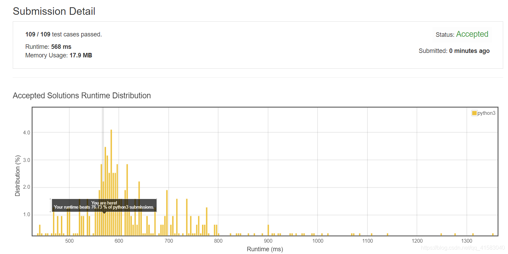Viewport: 508px width, 254px height.
Task: Click the Accepted Solutions Runtime Distribution heading
Action: [82, 96]
